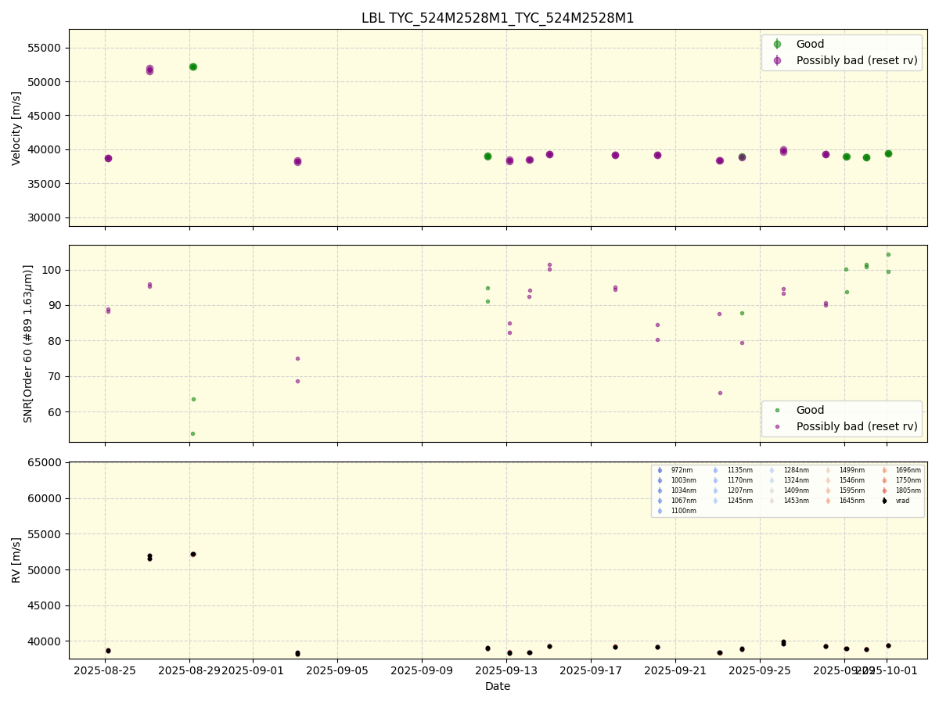Click the 2025-08-25 x-axis tick label
Screen dimensions: 939x704
[x=106, y=670]
